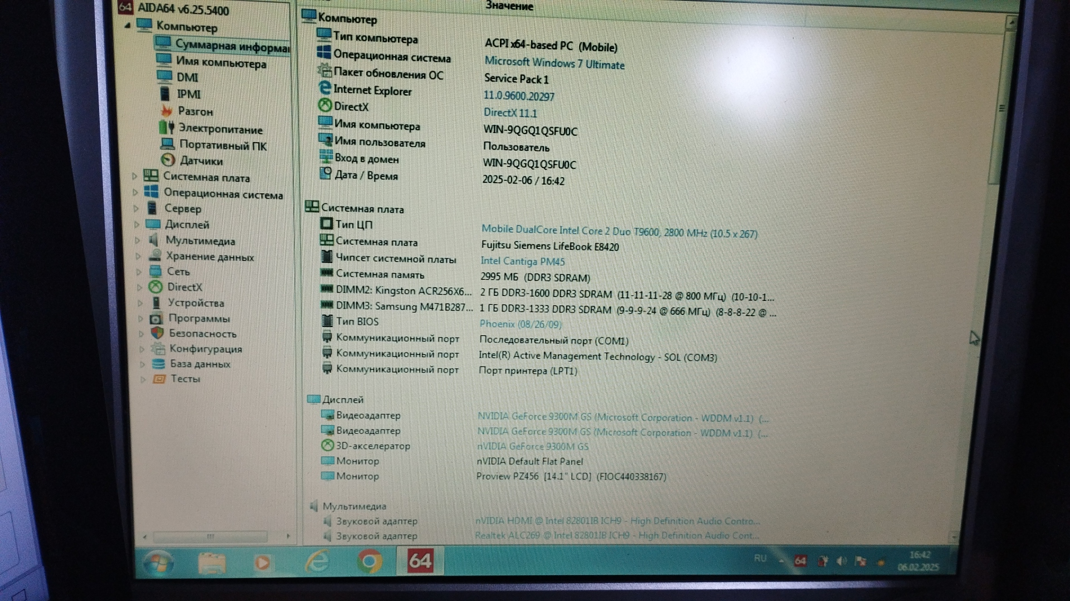
Task: Collapse the Компьютер tree node
Action: [x=128, y=26]
